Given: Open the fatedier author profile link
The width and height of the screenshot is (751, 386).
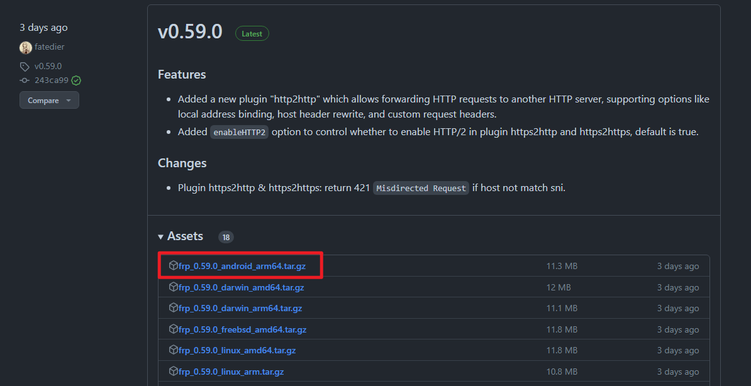Looking at the screenshot, I should click(49, 47).
